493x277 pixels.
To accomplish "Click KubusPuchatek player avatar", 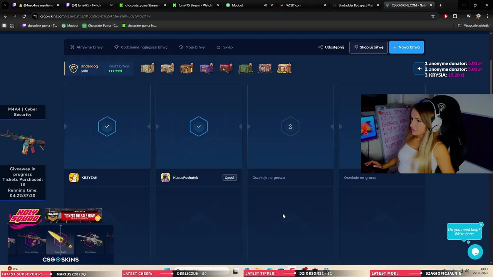I will click(x=166, y=177).
